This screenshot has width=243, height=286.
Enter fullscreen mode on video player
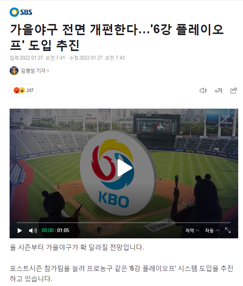[x=228, y=230]
